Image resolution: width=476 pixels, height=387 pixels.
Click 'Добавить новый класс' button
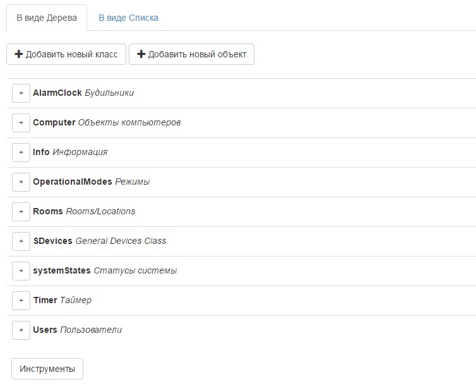coord(66,54)
